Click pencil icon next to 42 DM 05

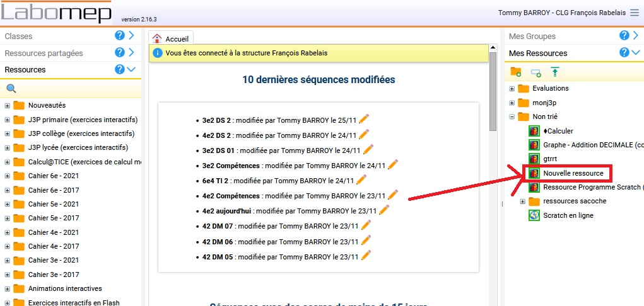pos(366,256)
